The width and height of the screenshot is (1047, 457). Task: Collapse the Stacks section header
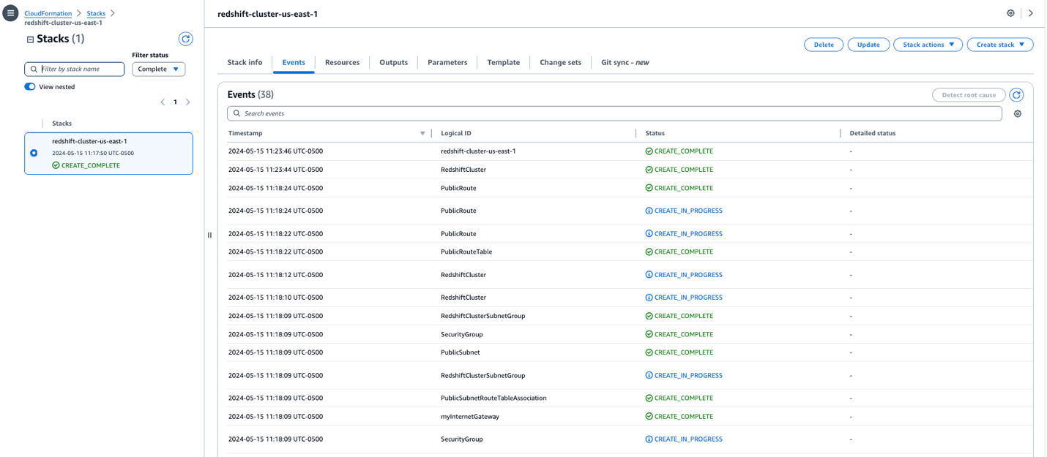30,39
